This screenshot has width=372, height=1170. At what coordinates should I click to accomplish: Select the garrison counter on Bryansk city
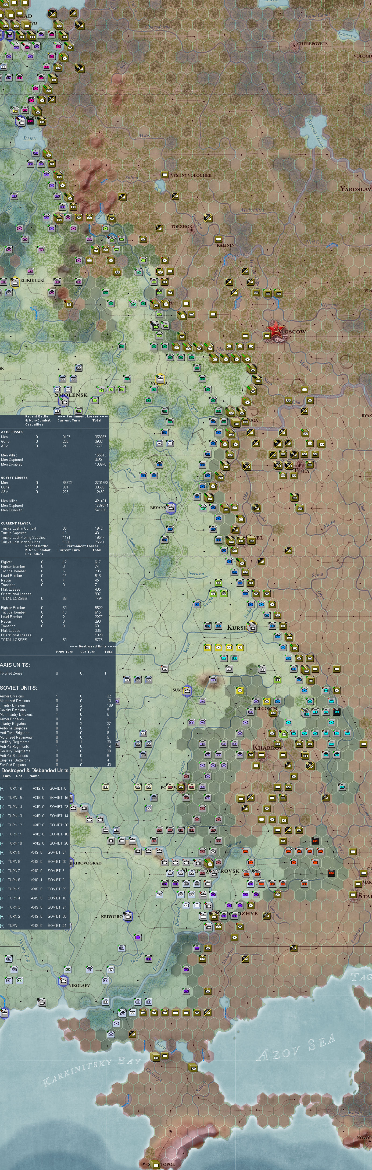(x=171, y=508)
